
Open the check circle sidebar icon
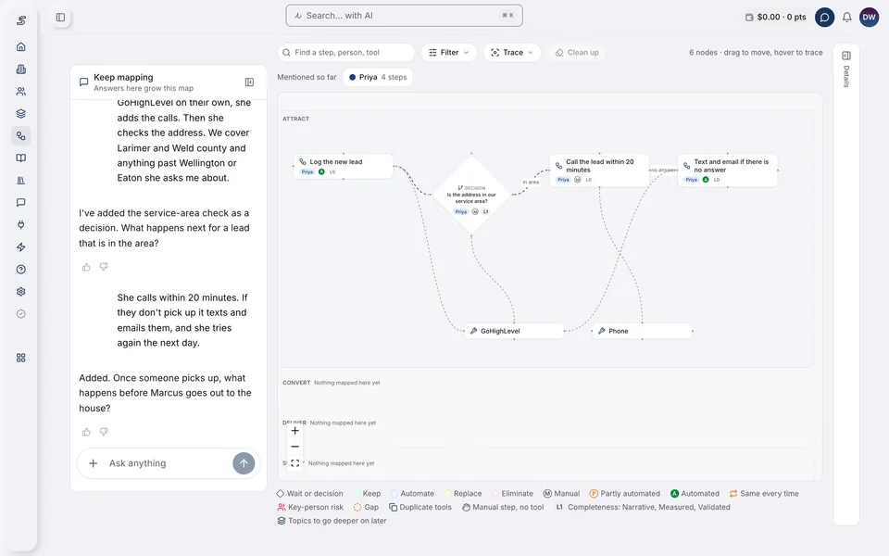pos(21,314)
